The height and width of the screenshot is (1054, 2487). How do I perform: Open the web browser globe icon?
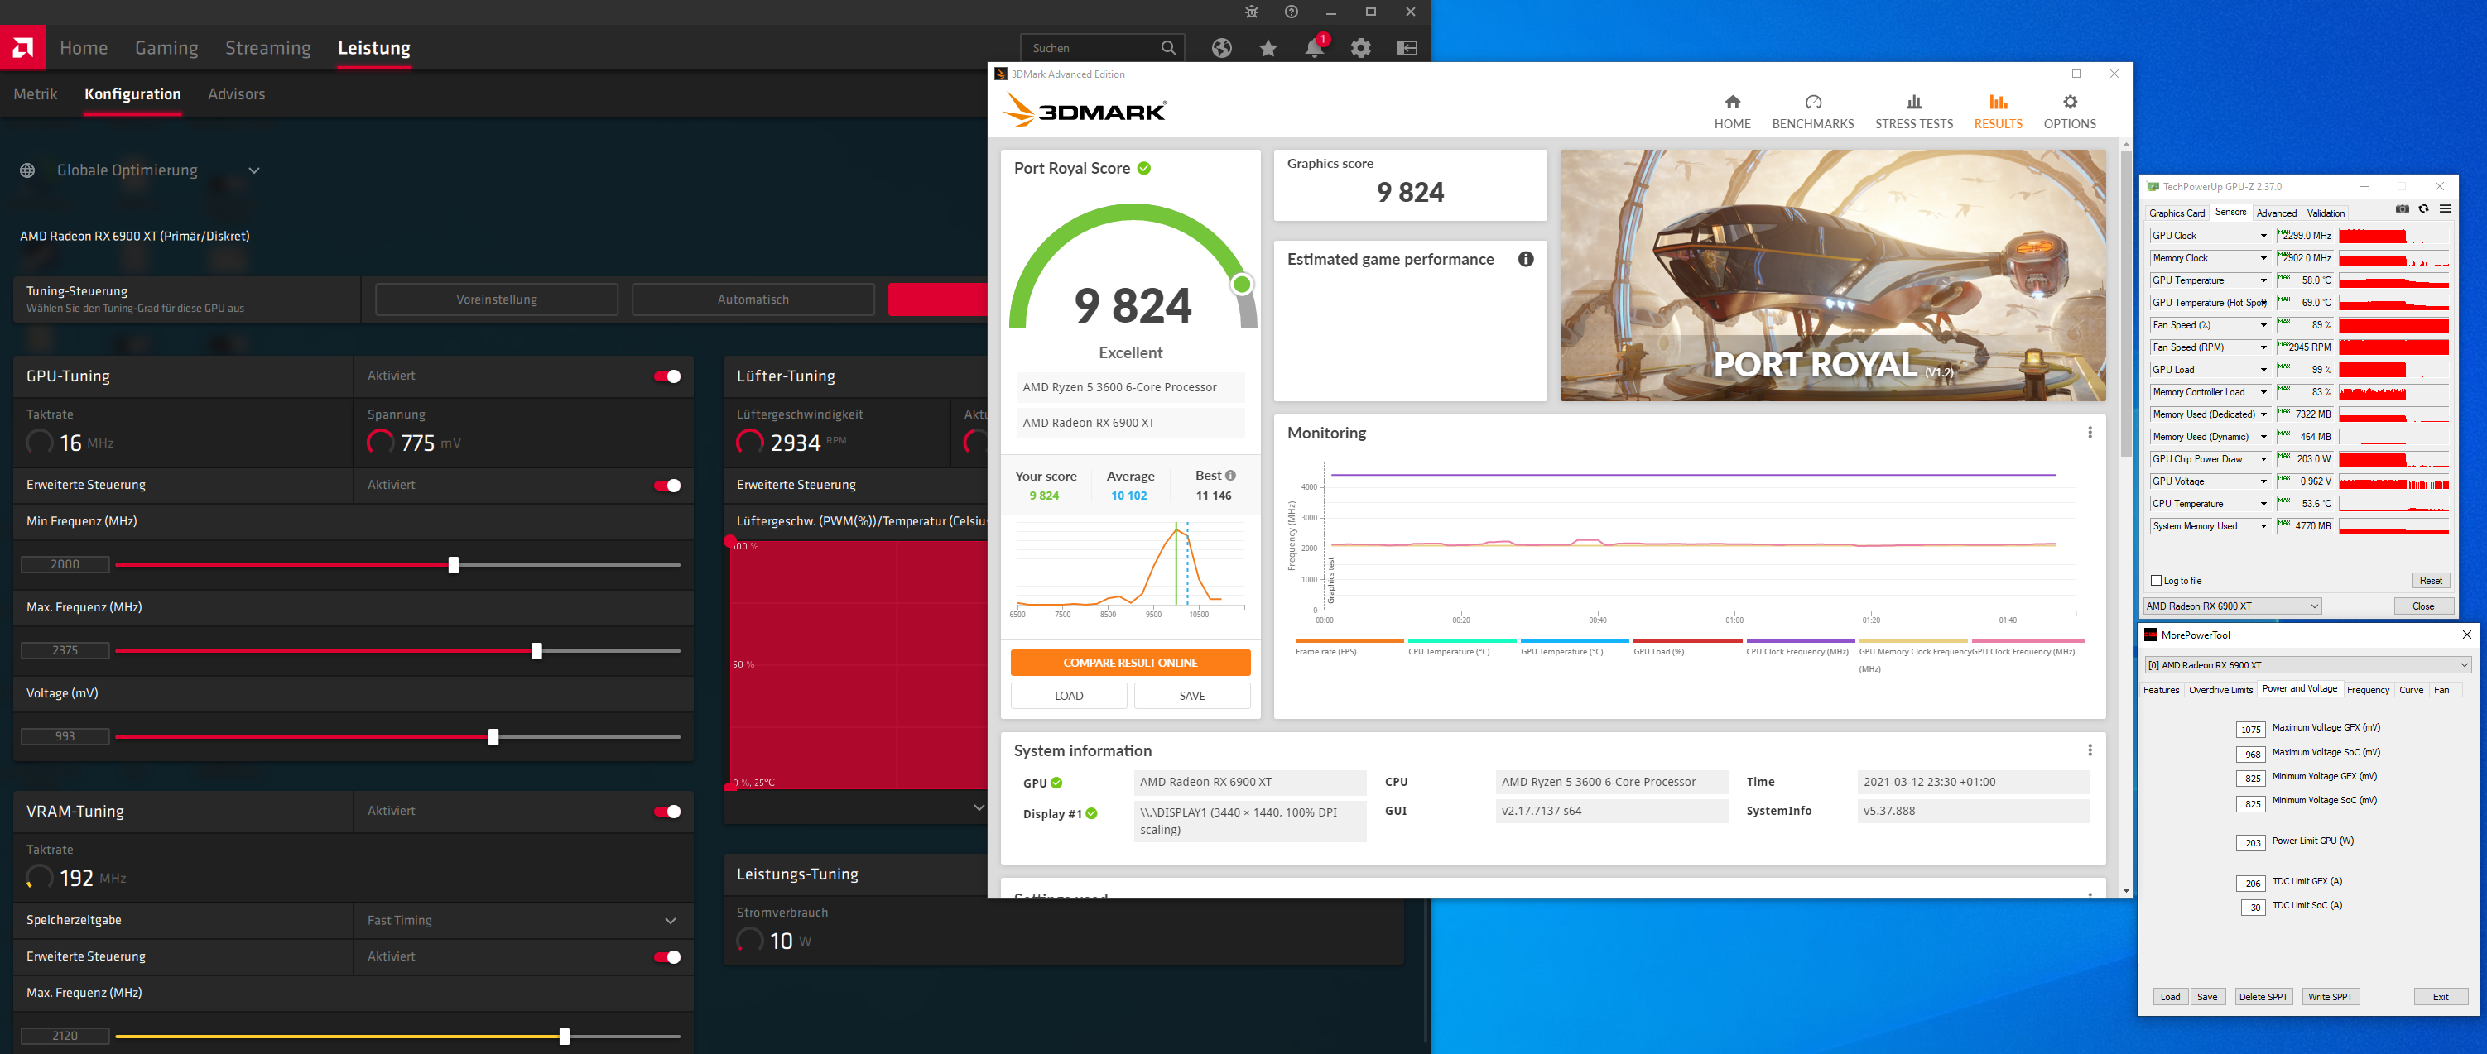pos(1221,48)
